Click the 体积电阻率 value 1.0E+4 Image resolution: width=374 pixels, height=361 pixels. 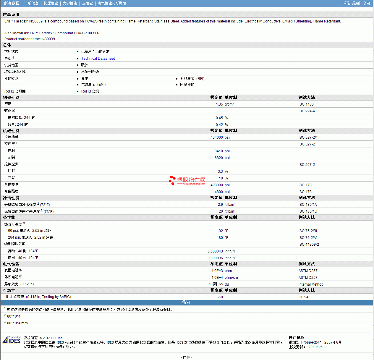point(217,278)
